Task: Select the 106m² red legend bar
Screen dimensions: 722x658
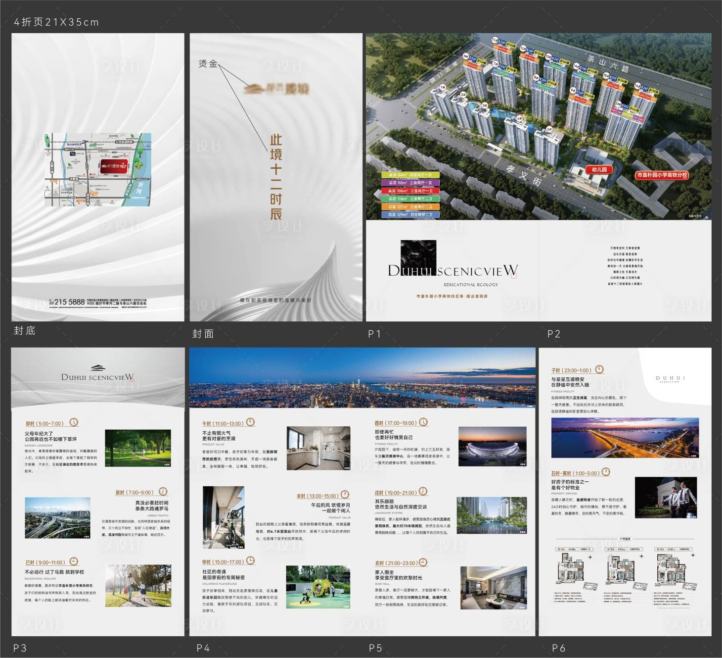Action: click(x=410, y=191)
